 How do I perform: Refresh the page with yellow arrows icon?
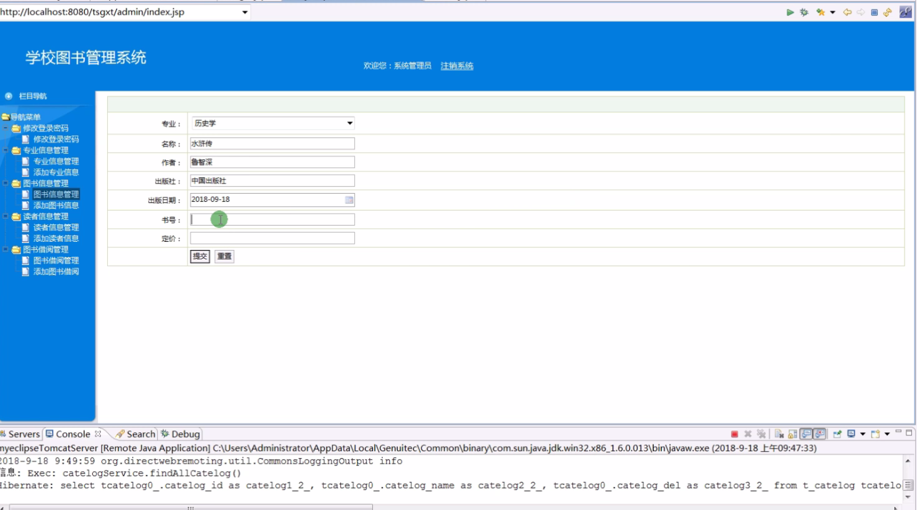[888, 13]
